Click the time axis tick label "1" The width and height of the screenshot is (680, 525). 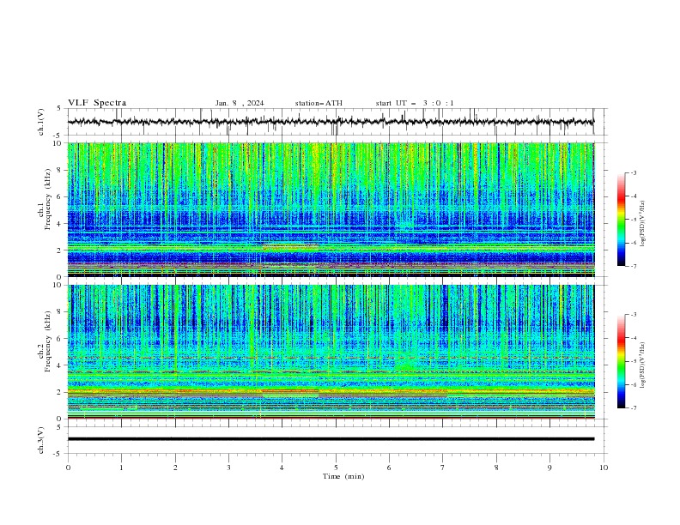pyautogui.click(x=121, y=468)
